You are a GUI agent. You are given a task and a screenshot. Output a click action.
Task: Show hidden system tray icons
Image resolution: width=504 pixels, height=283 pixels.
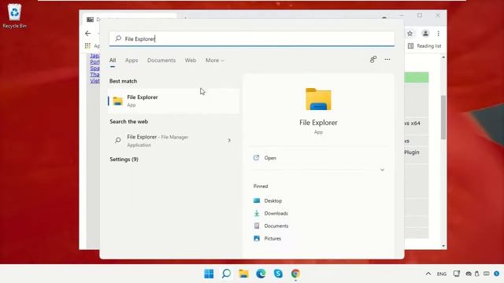[428, 274]
